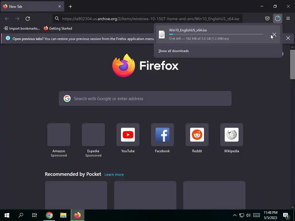Screen dimensions: 295x221
Task: Click the forward navigation arrow
Action: tap(17, 19)
